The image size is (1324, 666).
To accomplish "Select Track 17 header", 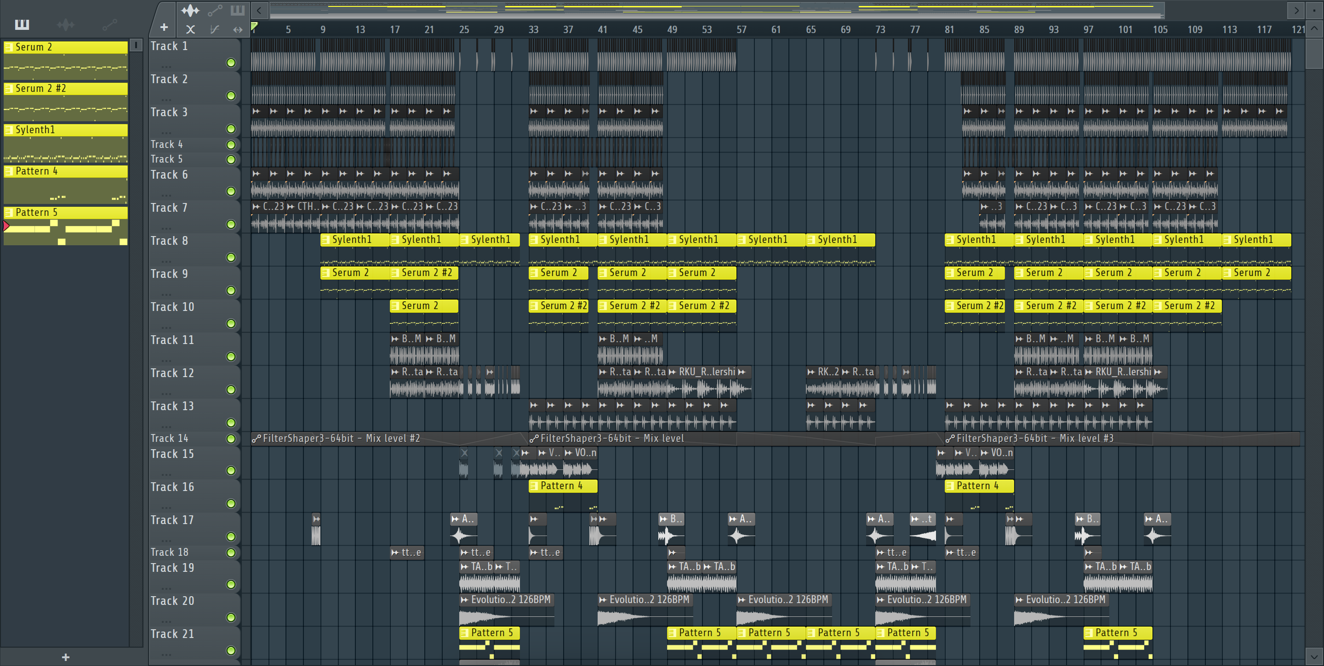I will [x=194, y=528].
